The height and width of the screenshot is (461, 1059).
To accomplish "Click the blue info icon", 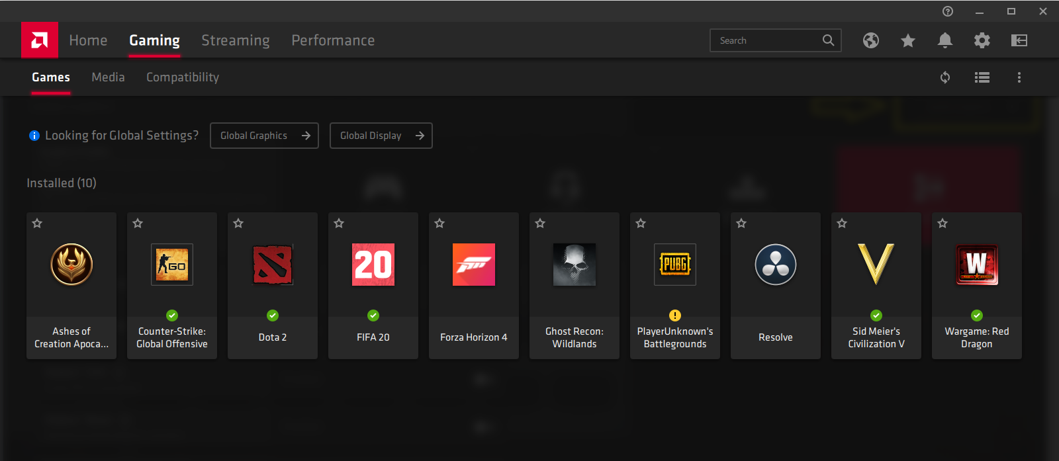I will point(34,136).
